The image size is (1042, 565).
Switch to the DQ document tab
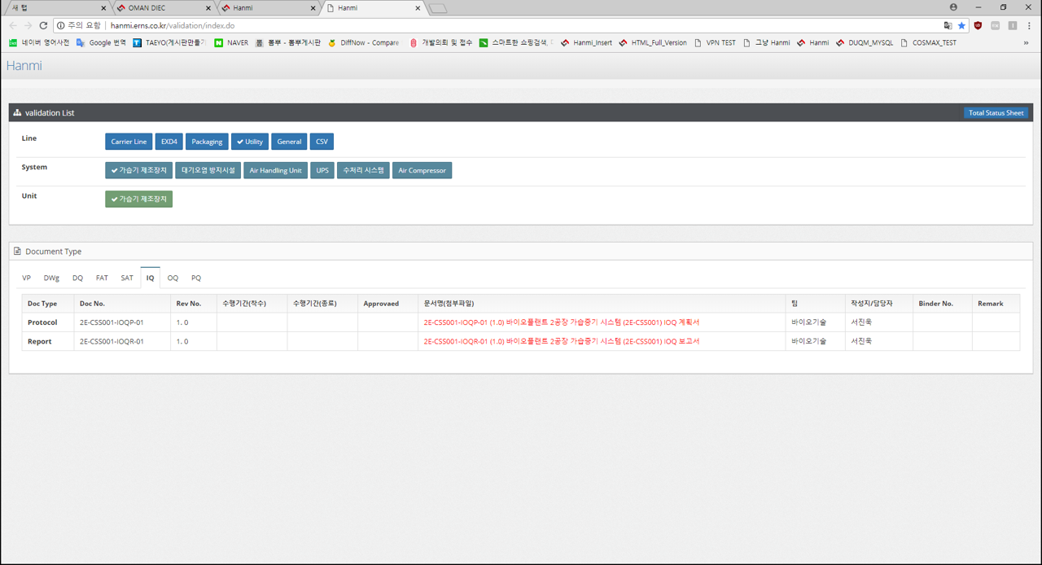click(77, 278)
